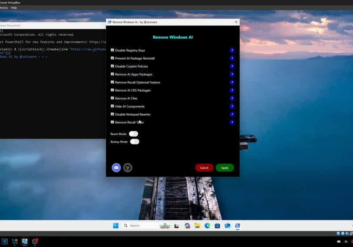353x247 pixels.
Task: Open Outlook from the taskbar
Action: (227, 225)
